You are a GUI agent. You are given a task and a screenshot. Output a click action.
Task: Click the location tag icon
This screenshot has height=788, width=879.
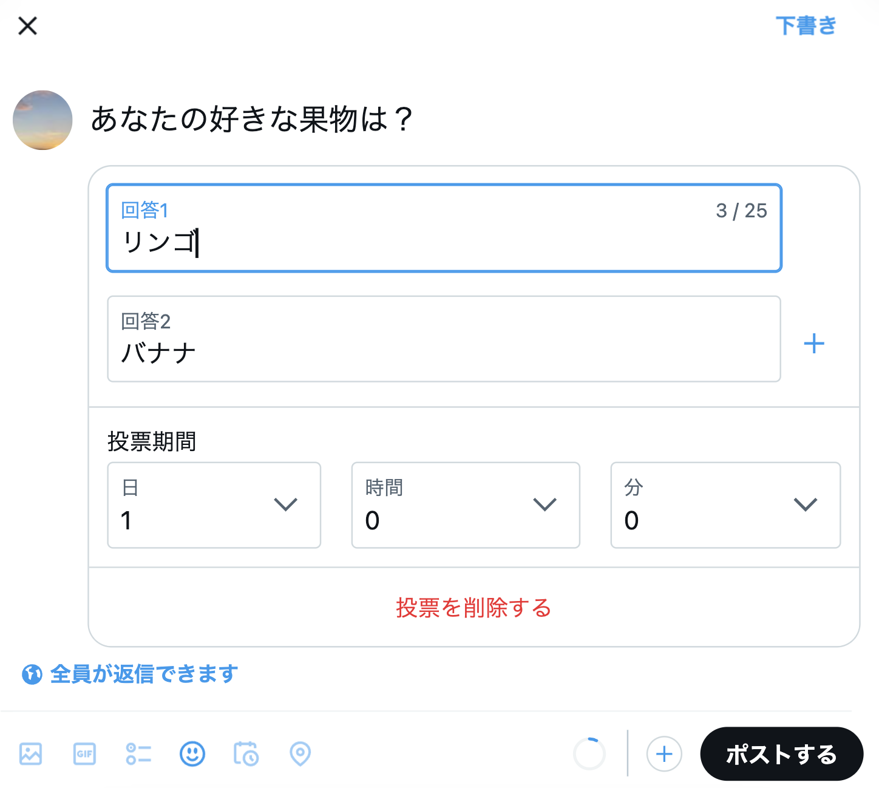[300, 754]
